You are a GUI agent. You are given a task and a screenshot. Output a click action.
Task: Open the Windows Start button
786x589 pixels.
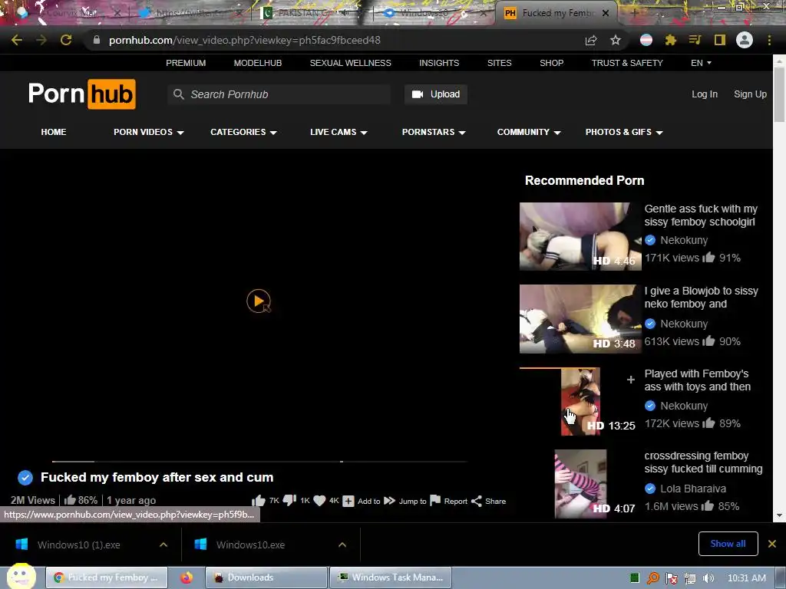[x=20, y=577]
